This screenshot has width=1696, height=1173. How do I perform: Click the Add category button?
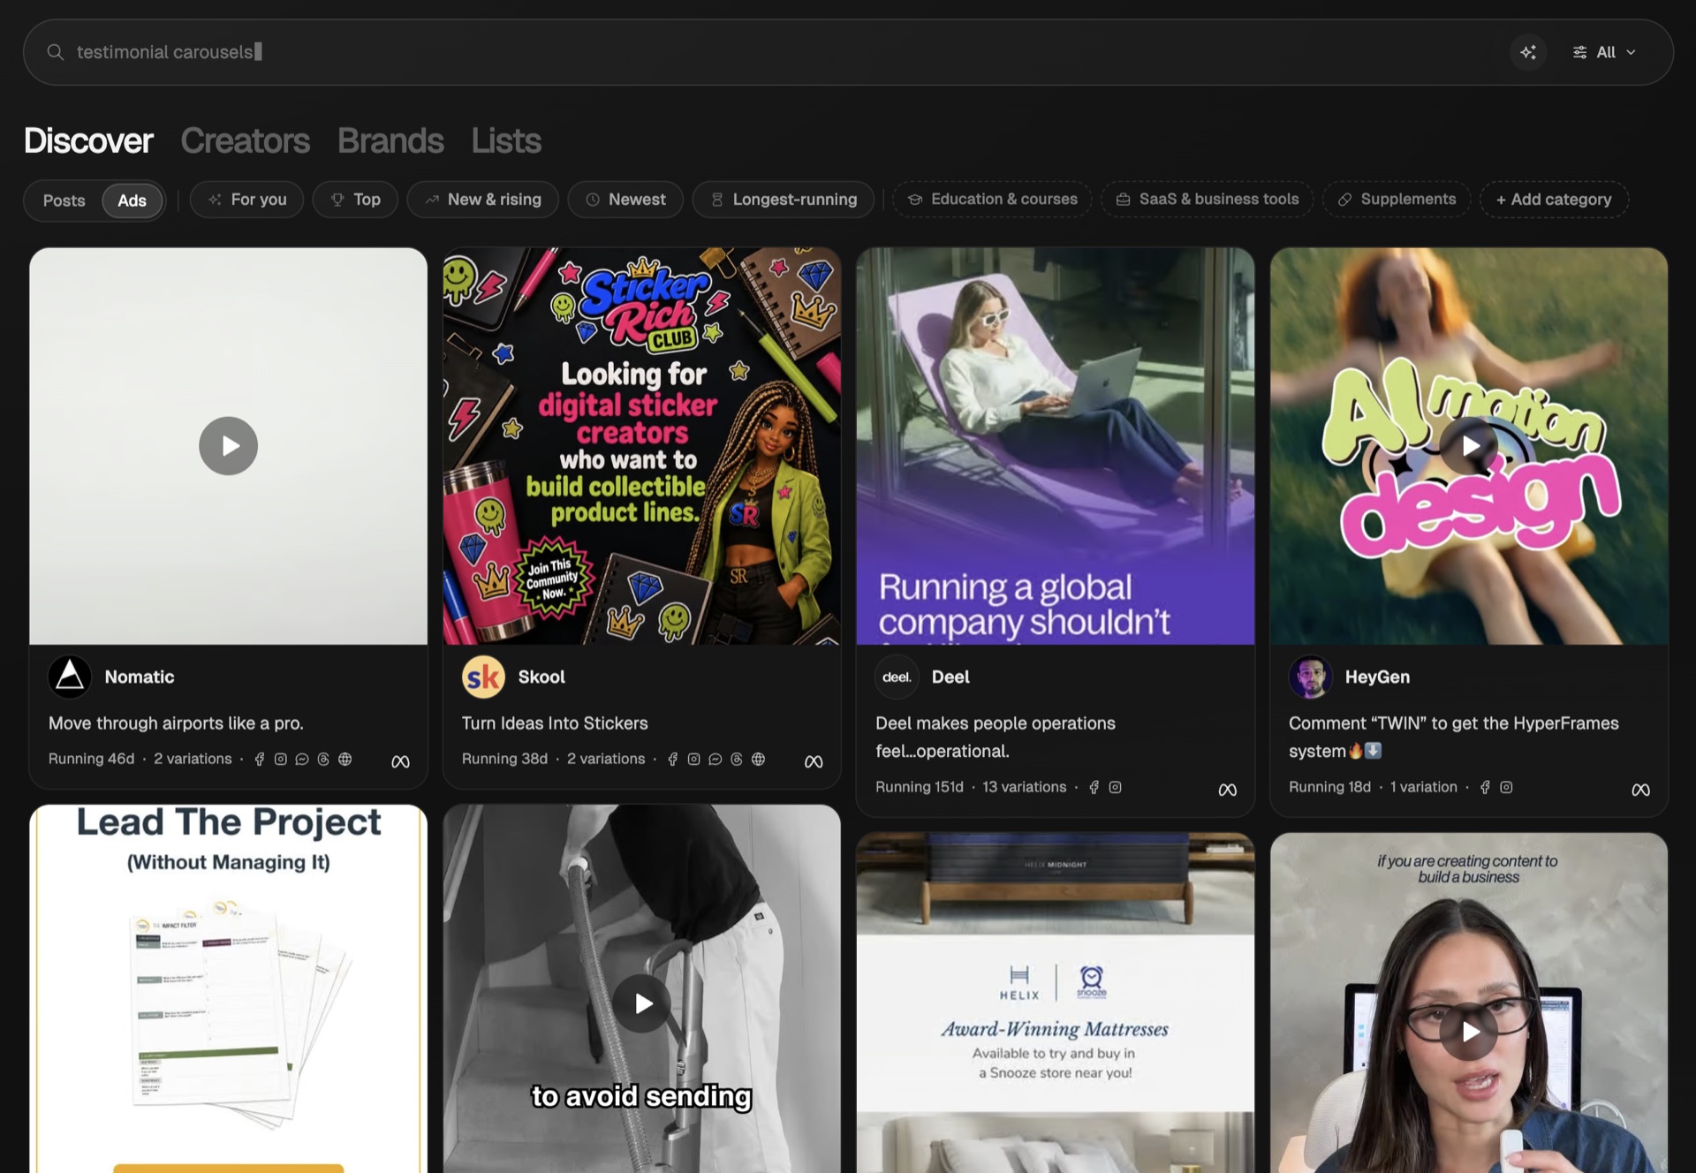tap(1554, 200)
